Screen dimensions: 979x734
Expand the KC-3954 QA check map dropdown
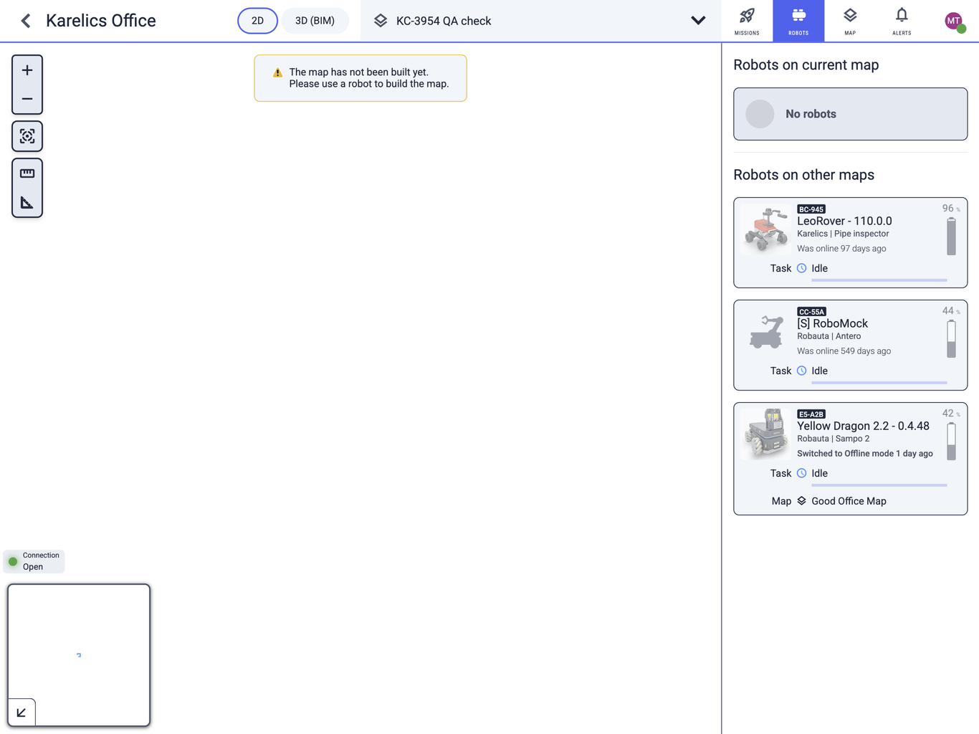coord(698,21)
